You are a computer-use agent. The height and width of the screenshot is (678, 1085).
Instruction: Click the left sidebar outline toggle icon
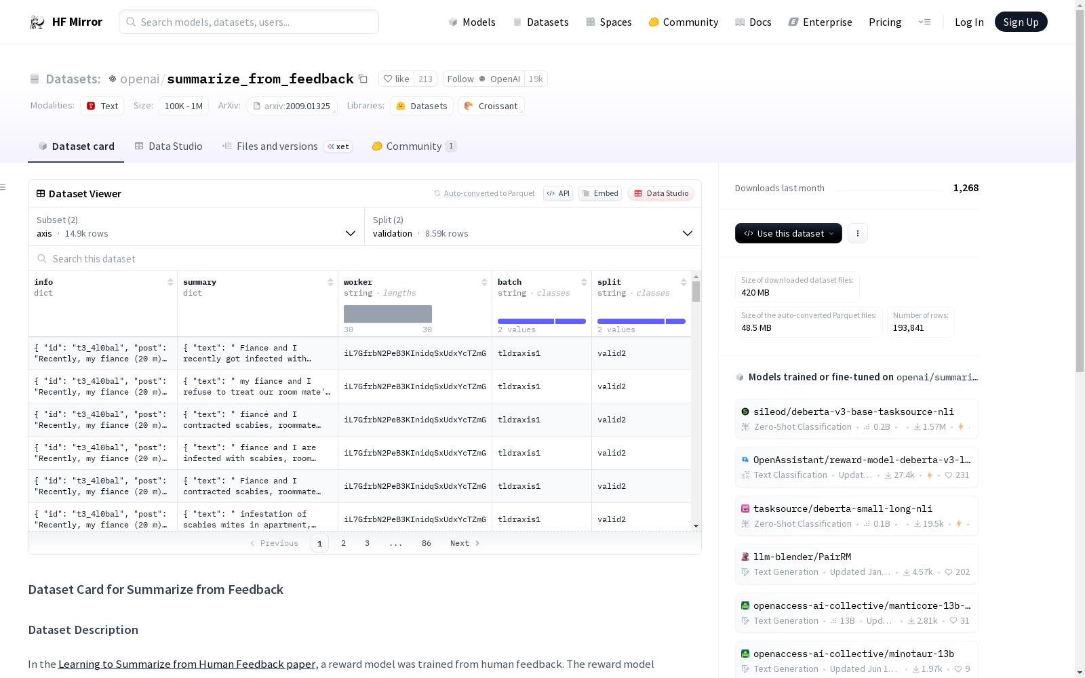coord(3,187)
